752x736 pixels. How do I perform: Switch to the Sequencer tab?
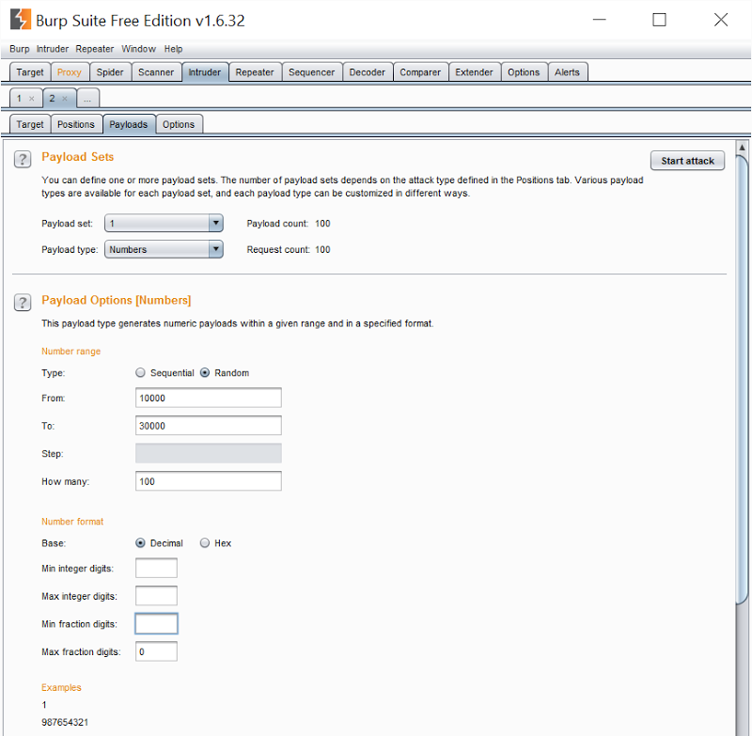311,71
